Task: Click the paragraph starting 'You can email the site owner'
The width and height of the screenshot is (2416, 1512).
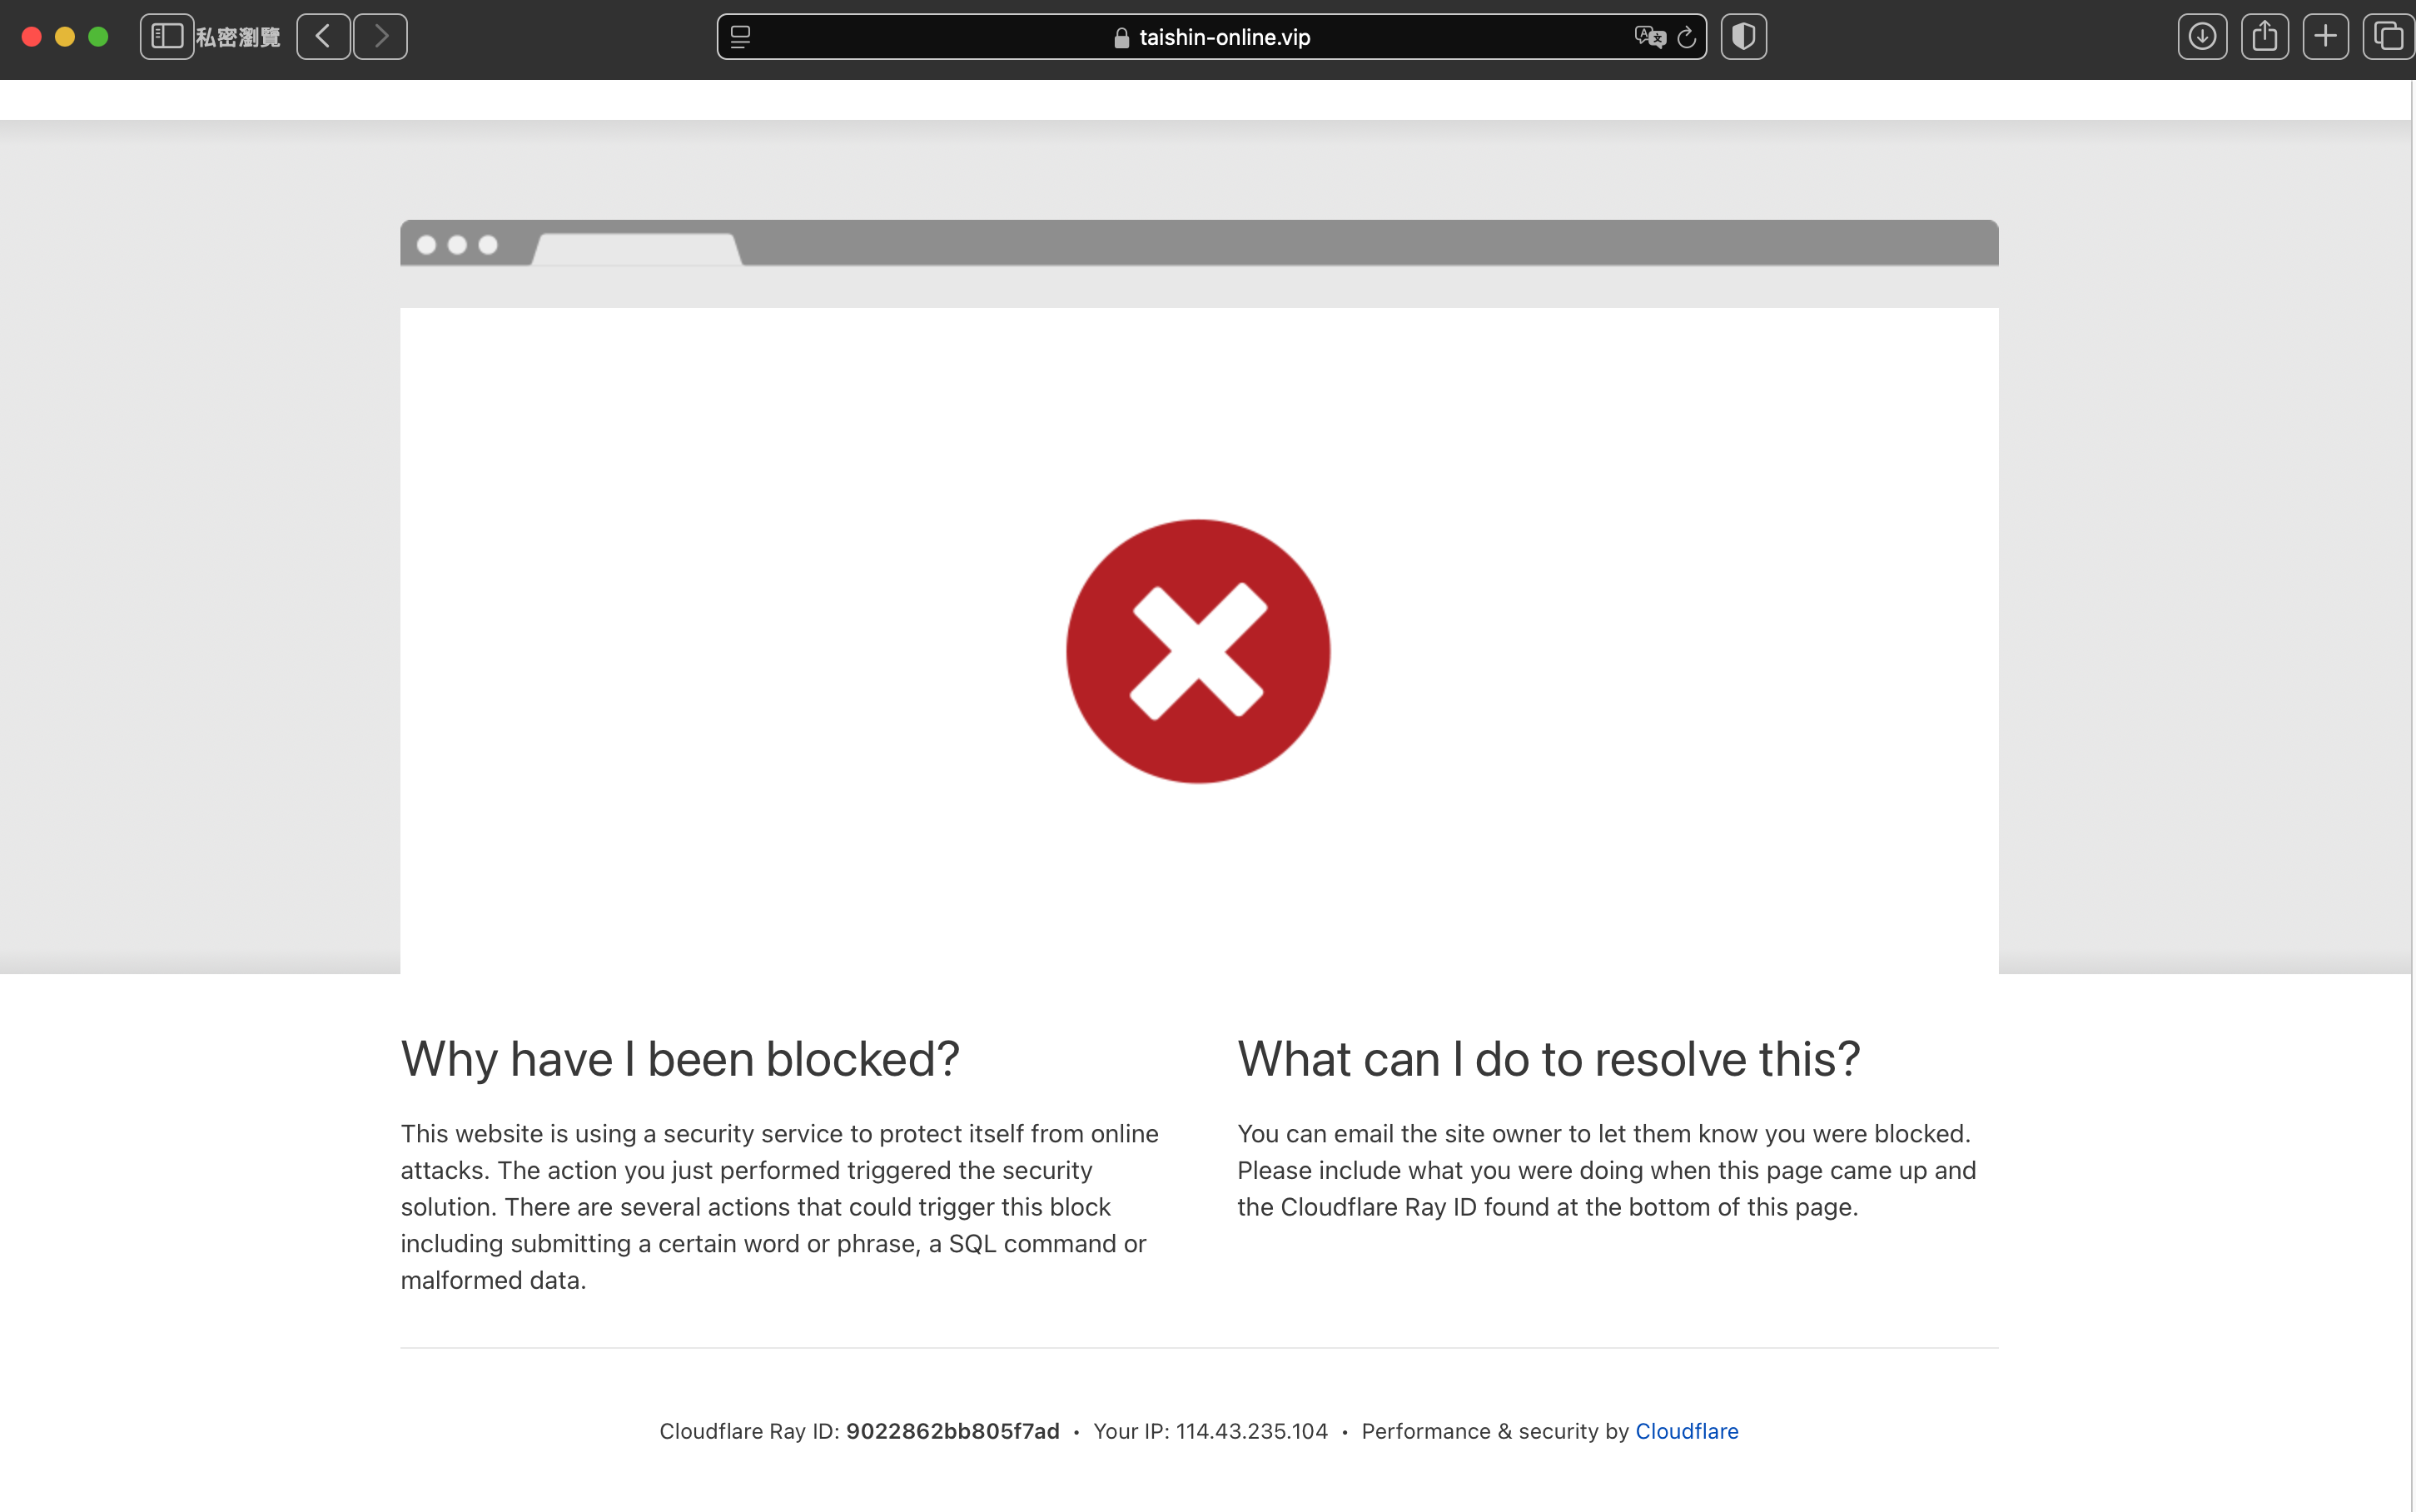Action: [x=1606, y=1170]
